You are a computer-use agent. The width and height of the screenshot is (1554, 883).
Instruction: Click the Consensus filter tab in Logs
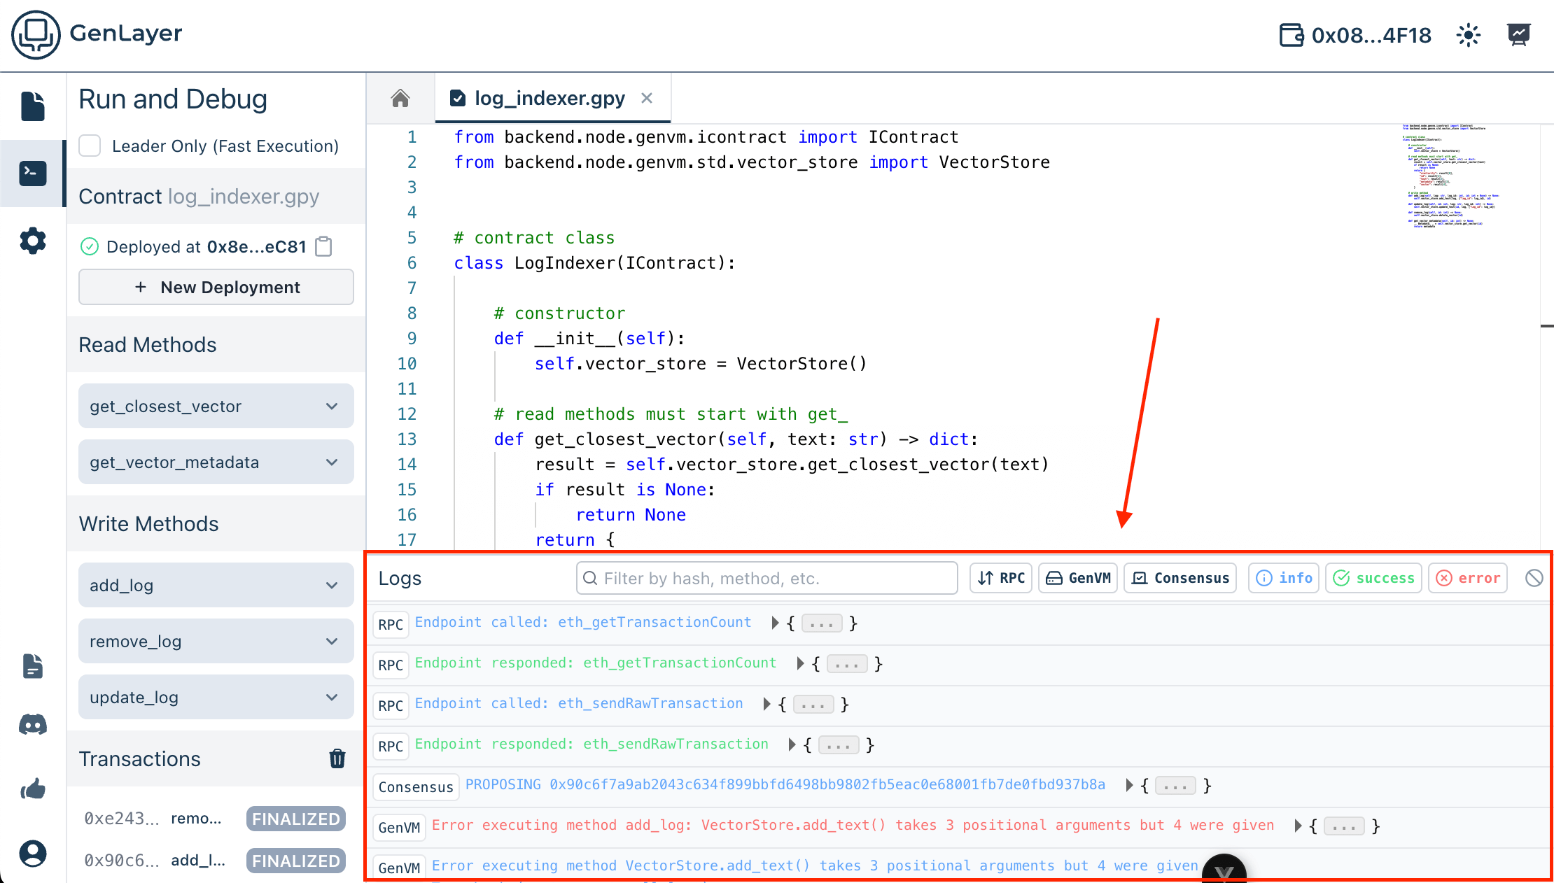(1184, 578)
